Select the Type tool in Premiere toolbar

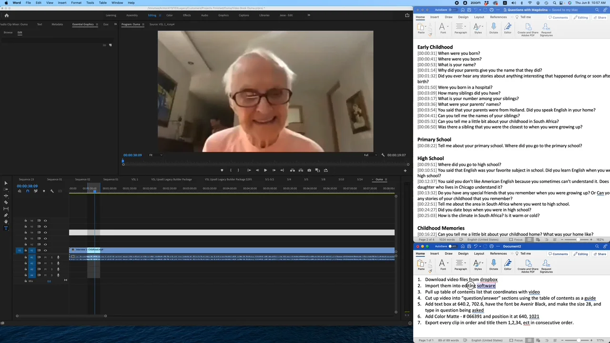click(6, 228)
